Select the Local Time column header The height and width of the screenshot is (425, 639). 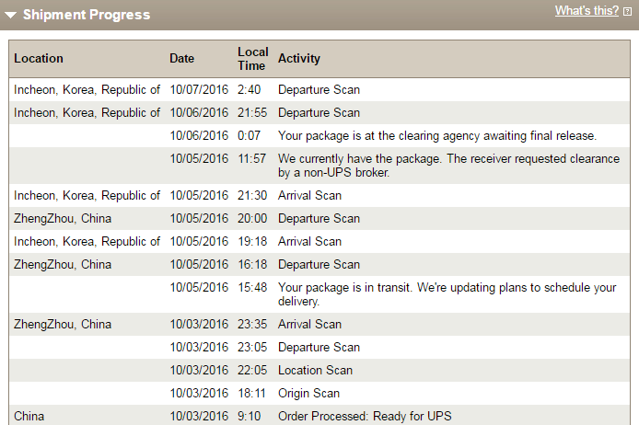pyautogui.click(x=253, y=59)
